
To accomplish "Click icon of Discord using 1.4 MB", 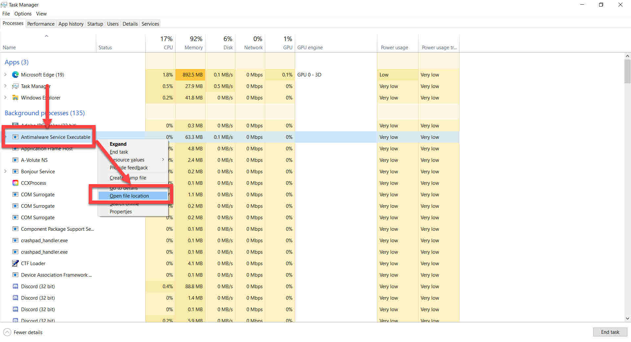I will coord(15,298).
